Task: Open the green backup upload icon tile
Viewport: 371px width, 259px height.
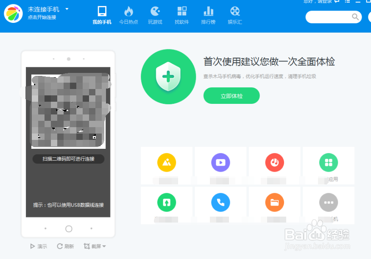Action: (x=167, y=203)
